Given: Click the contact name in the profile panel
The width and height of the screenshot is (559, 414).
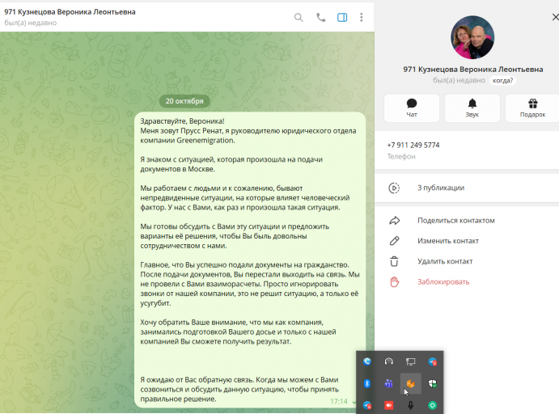Looking at the screenshot, I should tap(473, 69).
